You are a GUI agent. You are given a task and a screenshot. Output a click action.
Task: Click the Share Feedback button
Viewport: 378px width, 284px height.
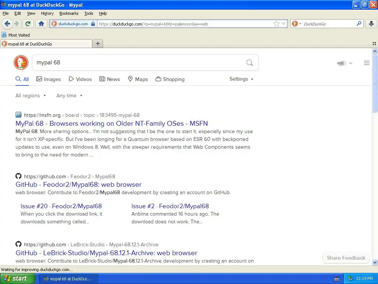(346, 258)
